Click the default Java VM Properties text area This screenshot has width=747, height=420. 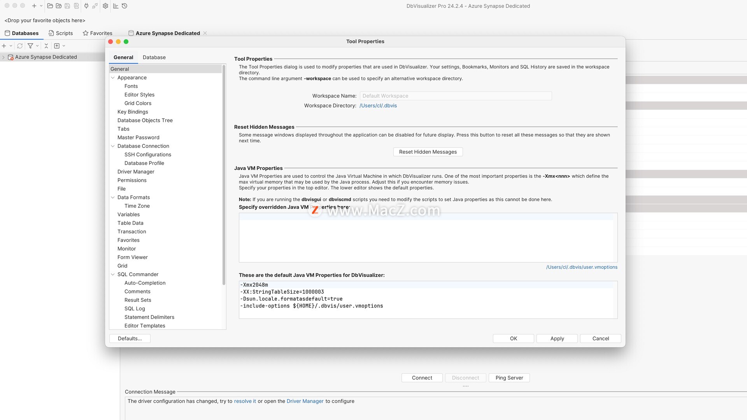point(428,300)
